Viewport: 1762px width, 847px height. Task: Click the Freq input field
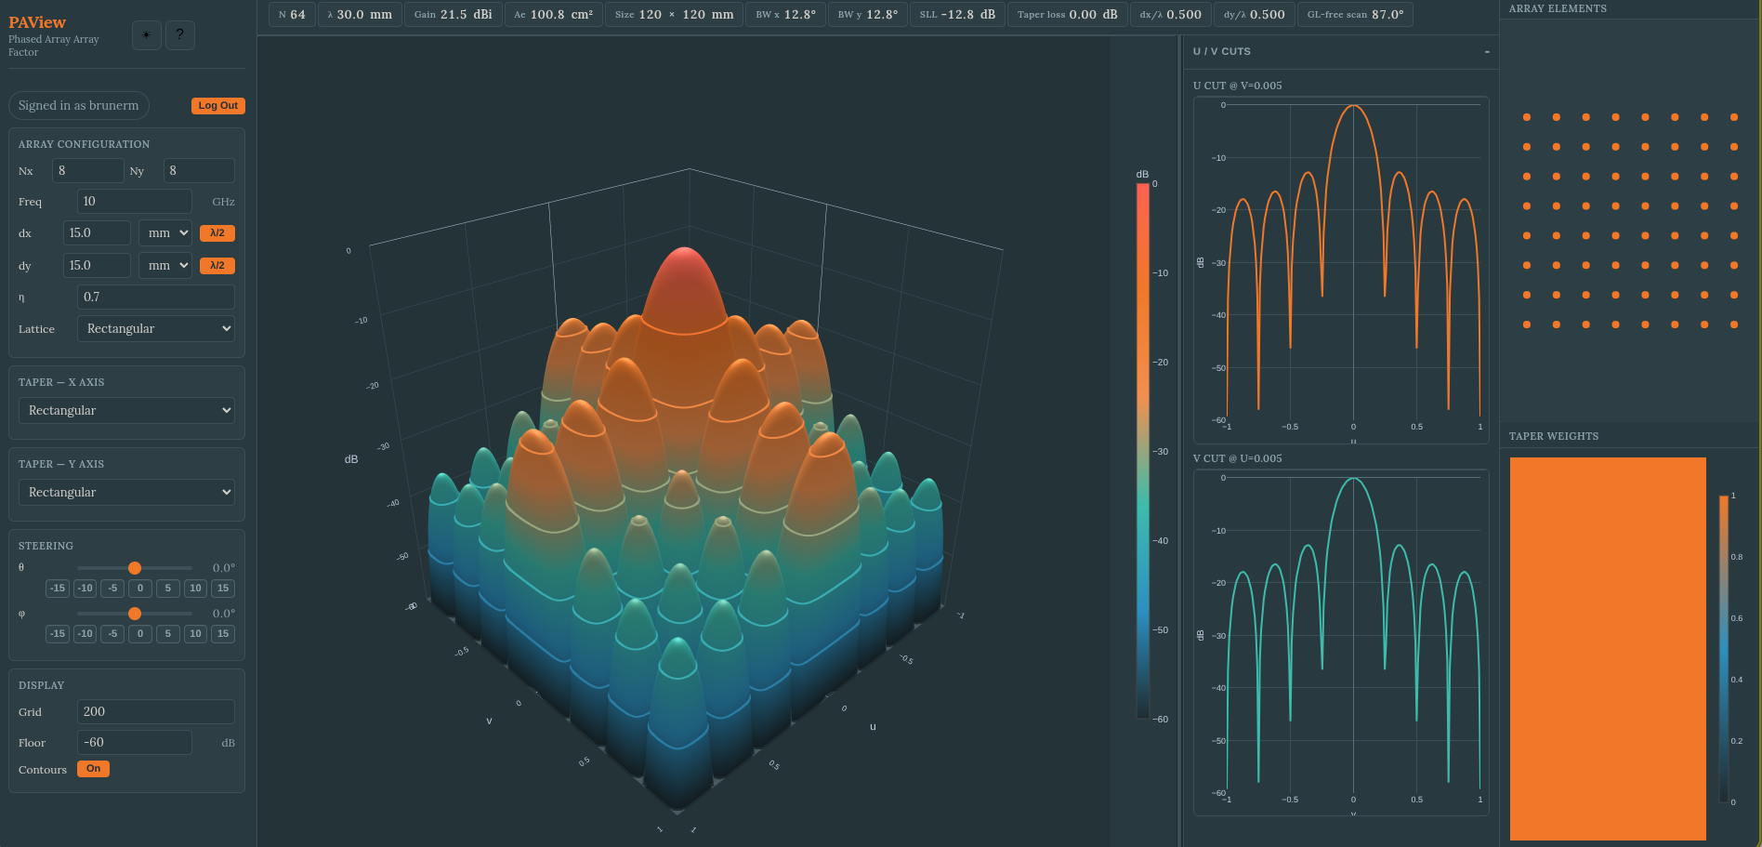[135, 202]
